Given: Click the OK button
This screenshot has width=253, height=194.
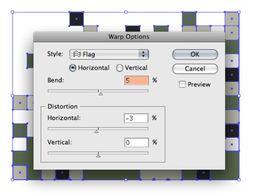Looking at the screenshot, I should [195, 54].
